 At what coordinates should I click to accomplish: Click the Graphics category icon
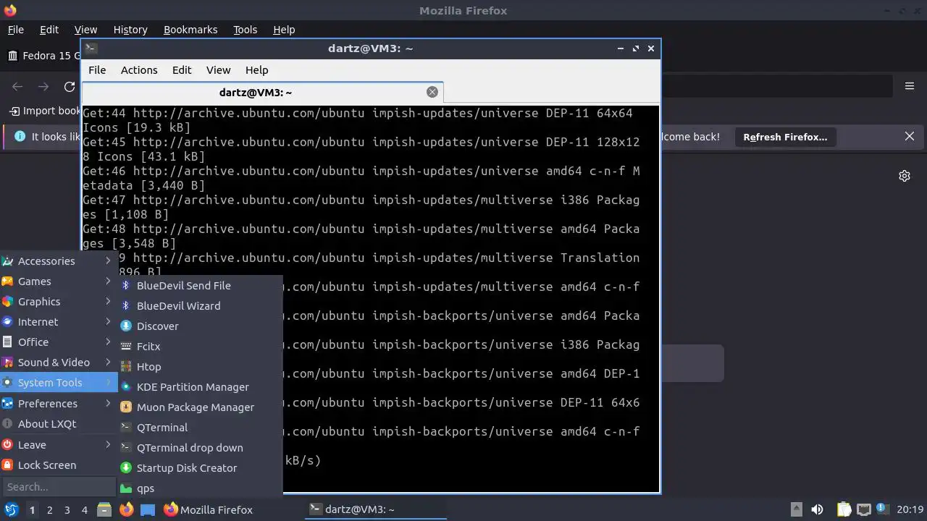click(7, 302)
